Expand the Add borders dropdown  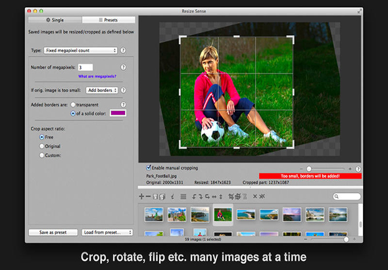[102, 90]
